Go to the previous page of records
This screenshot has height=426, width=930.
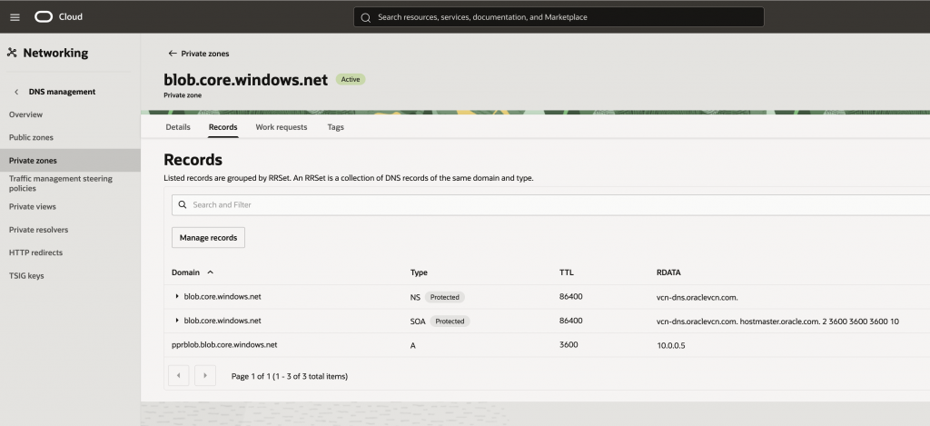(180, 375)
